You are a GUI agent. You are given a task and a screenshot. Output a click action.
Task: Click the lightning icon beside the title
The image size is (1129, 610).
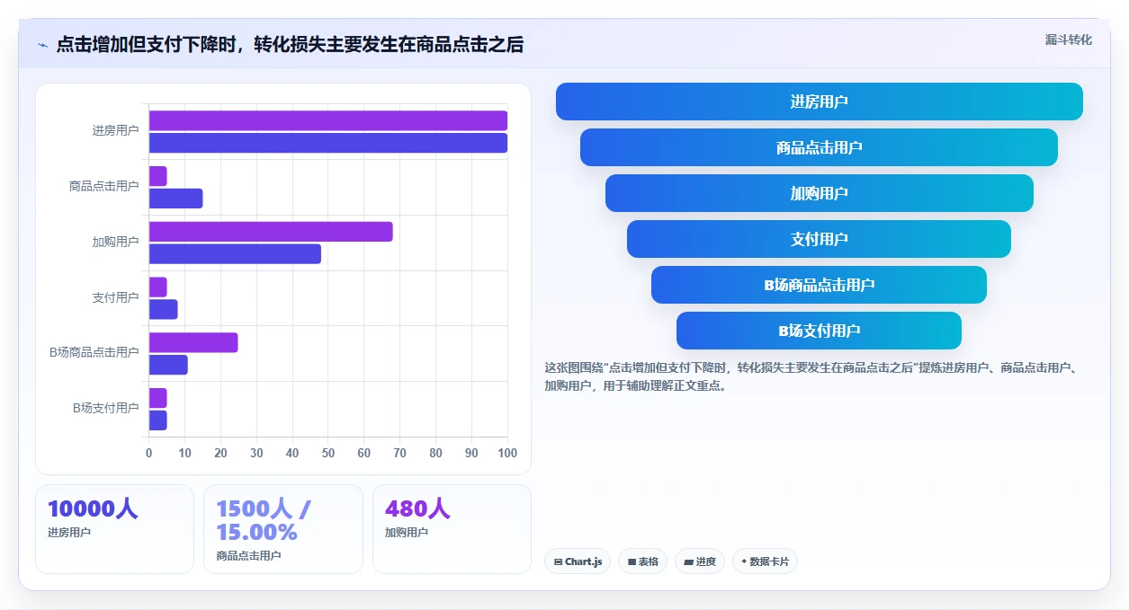click(42, 45)
